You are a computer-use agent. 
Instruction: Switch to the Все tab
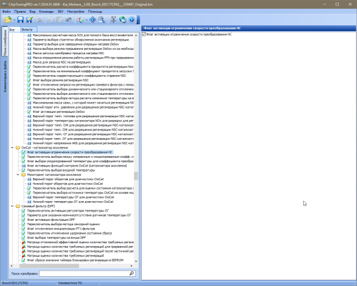(14, 30)
